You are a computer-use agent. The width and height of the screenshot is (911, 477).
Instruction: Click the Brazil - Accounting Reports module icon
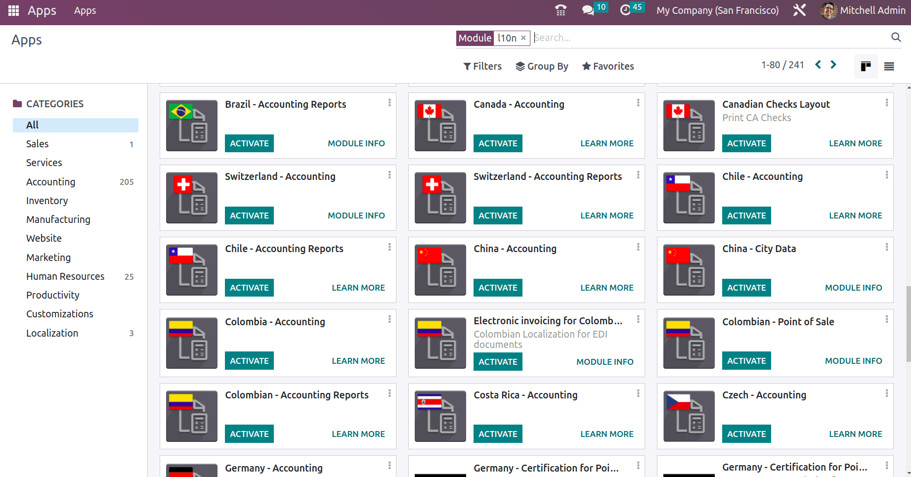(x=192, y=126)
